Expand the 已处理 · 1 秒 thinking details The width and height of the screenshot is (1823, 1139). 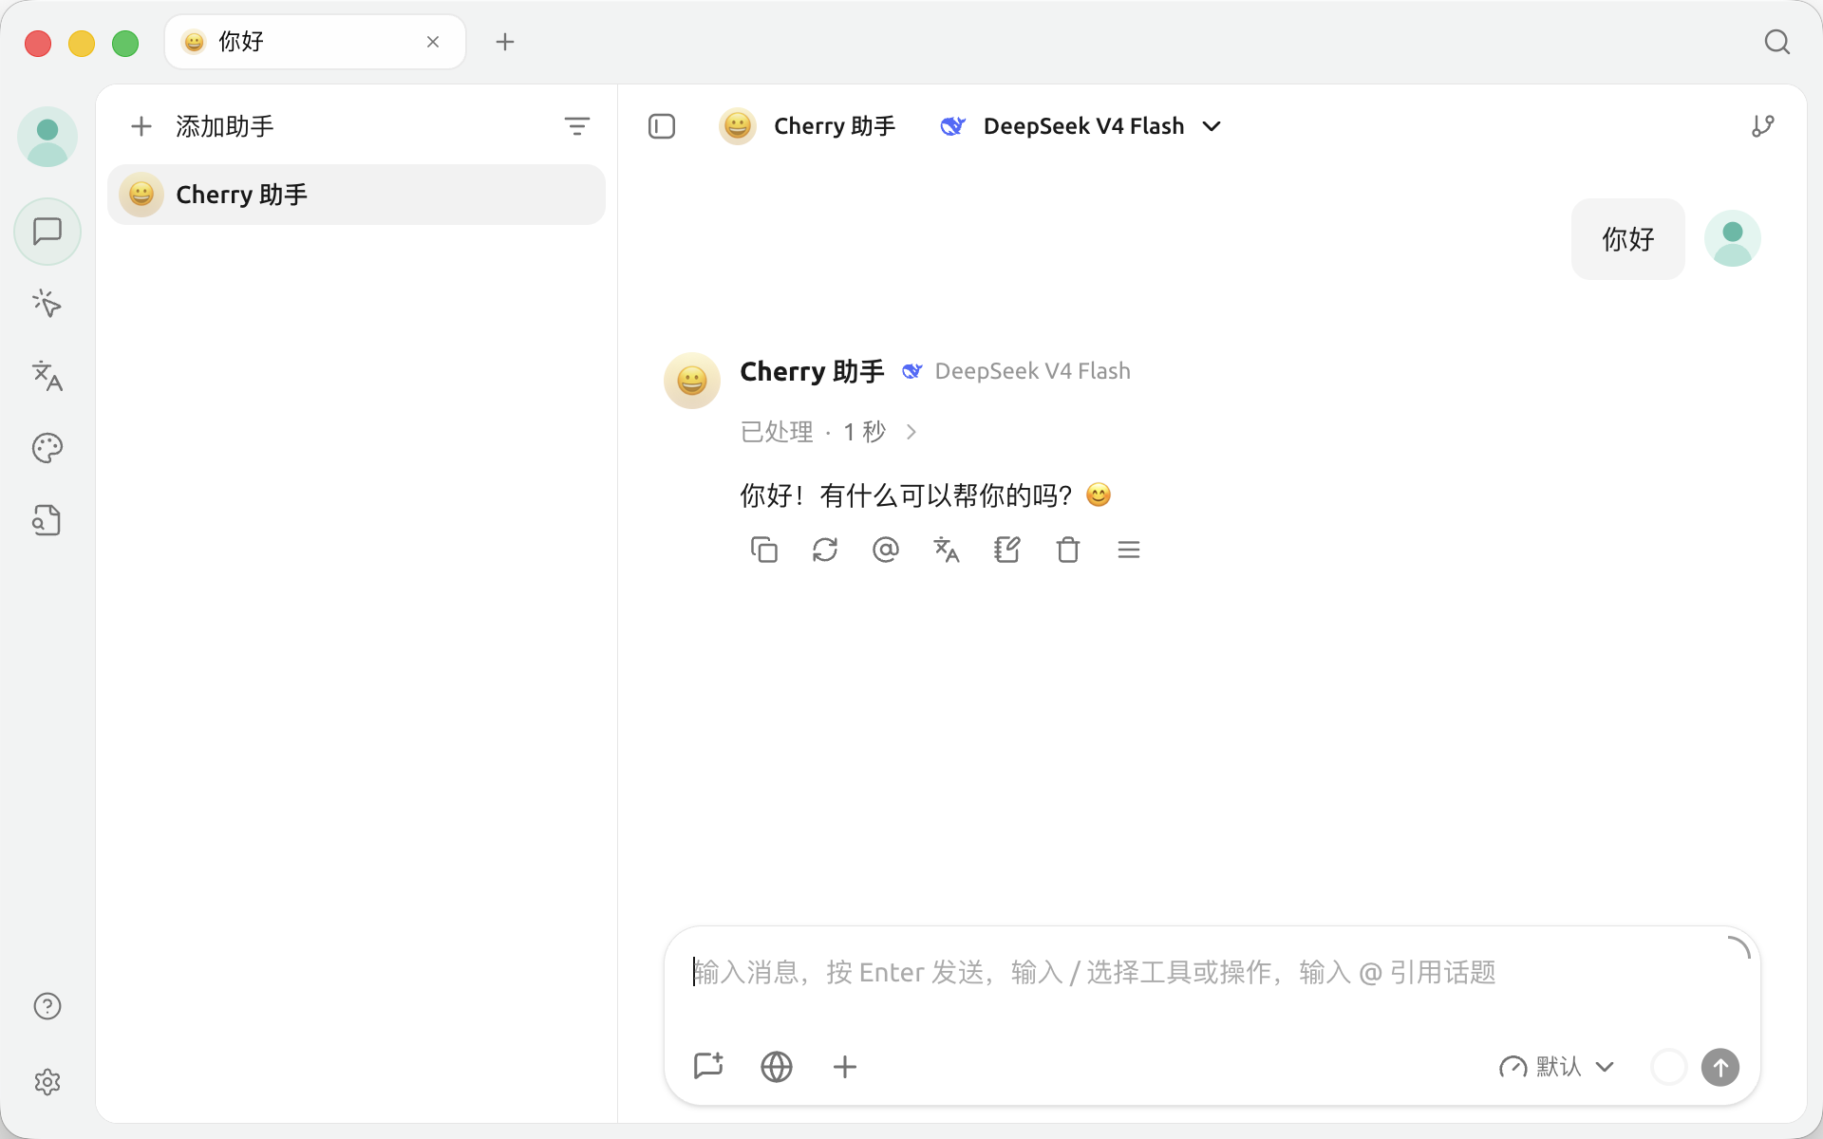829,432
